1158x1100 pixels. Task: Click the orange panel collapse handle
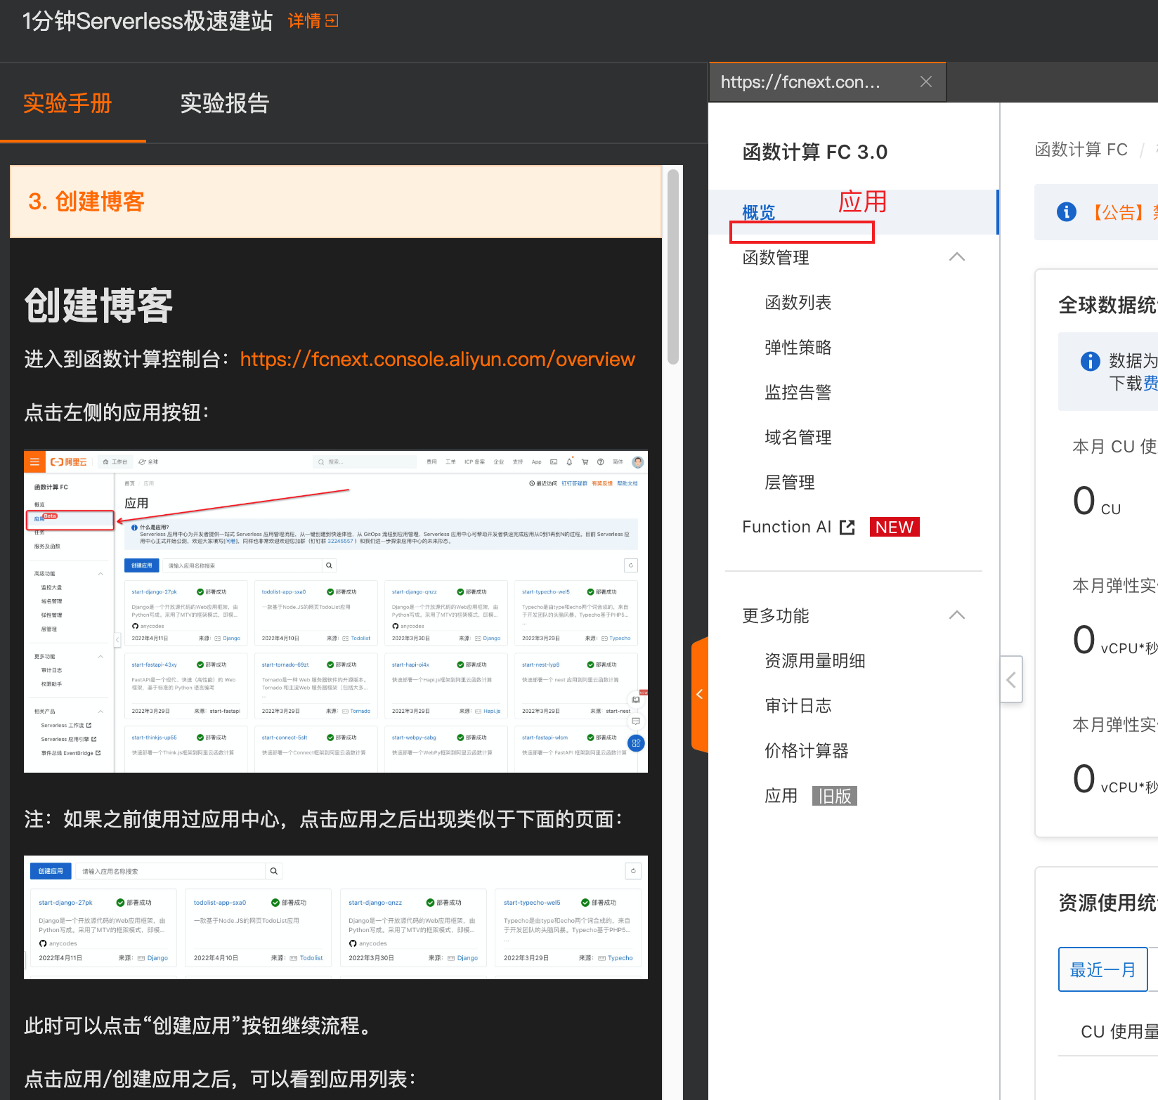pyautogui.click(x=699, y=694)
